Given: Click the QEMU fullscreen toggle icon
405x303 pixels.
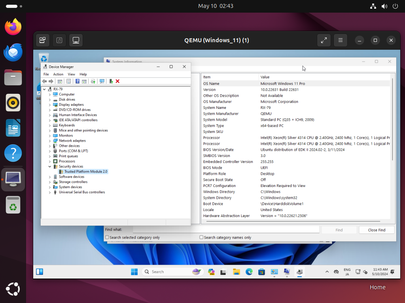Looking at the screenshot, I should point(324,40).
